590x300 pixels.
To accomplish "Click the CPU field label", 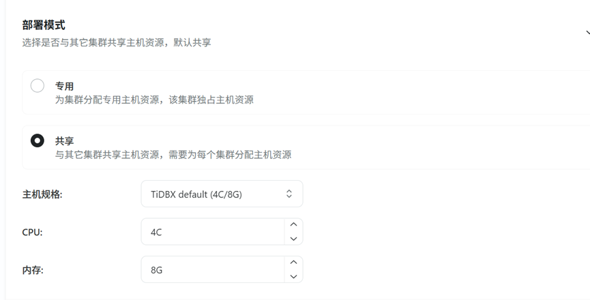I will pos(32,232).
